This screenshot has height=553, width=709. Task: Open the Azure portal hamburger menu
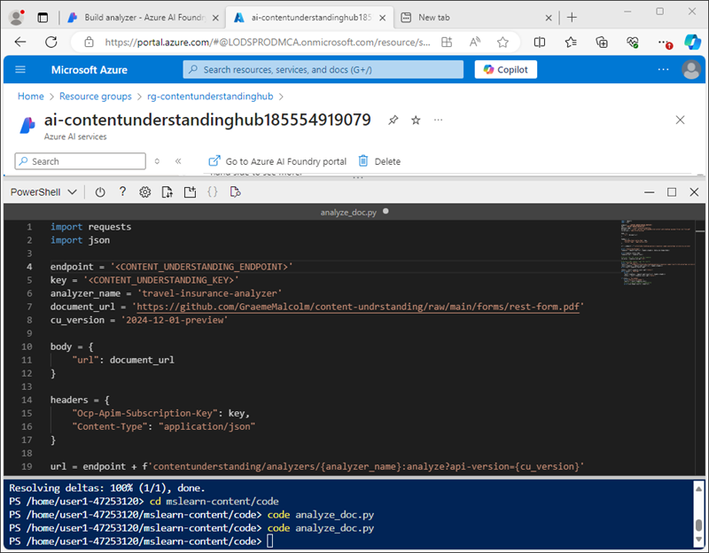point(20,70)
